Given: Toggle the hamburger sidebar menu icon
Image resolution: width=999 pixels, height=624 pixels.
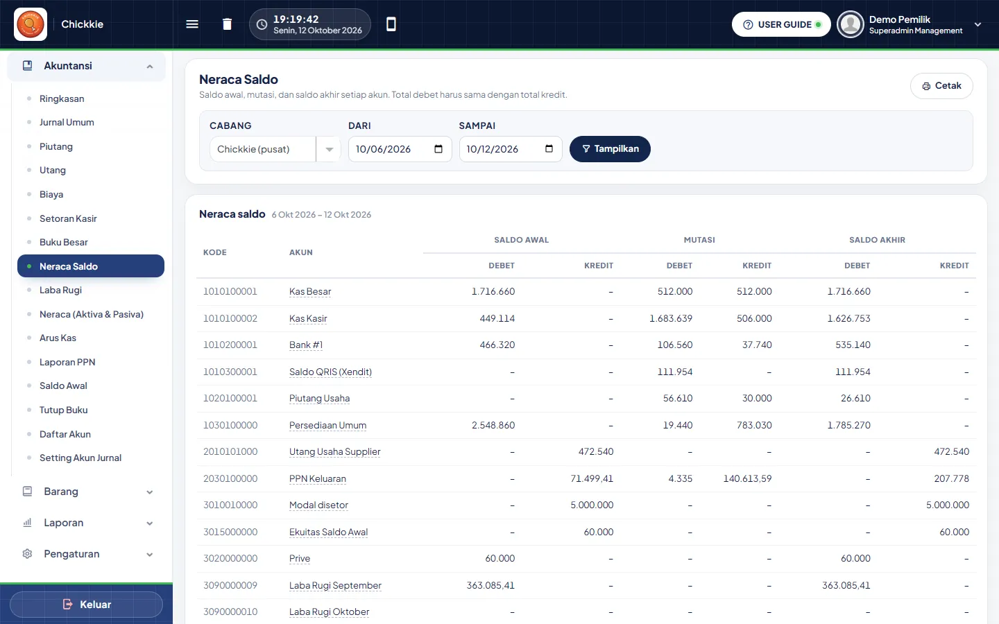Looking at the screenshot, I should [192, 24].
